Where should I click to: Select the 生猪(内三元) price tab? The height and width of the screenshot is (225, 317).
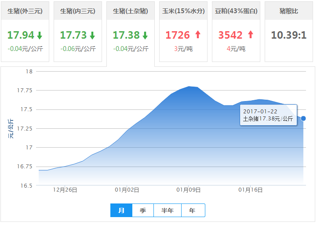[78, 32]
